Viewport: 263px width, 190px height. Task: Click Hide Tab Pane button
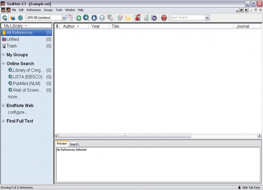[248, 187]
